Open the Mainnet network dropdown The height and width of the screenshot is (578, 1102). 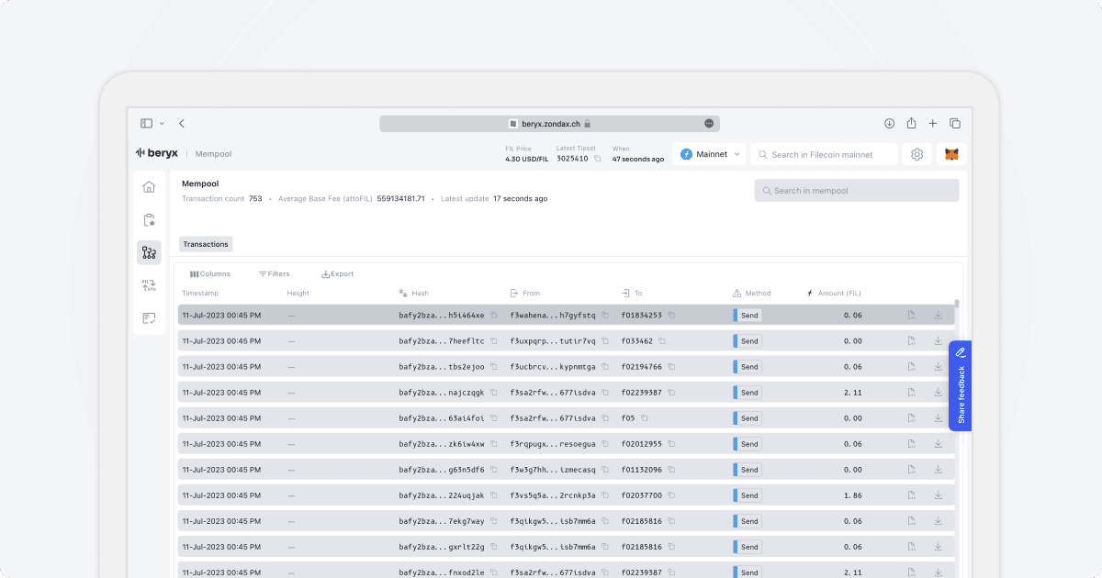click(710, 154)
